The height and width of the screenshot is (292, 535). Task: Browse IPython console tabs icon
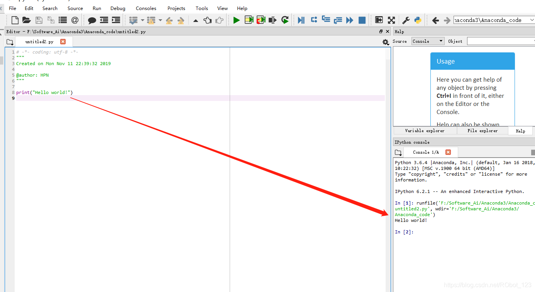click(398, 153)
